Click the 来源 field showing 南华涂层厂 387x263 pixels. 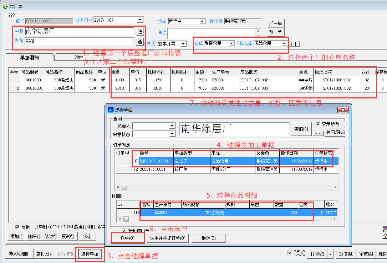pos(80,31)
